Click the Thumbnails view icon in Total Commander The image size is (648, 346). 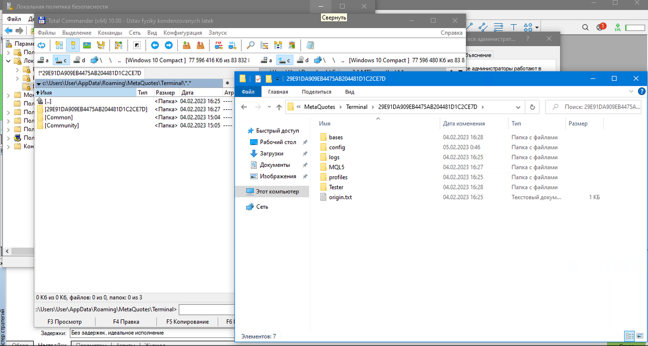[87, 45]
